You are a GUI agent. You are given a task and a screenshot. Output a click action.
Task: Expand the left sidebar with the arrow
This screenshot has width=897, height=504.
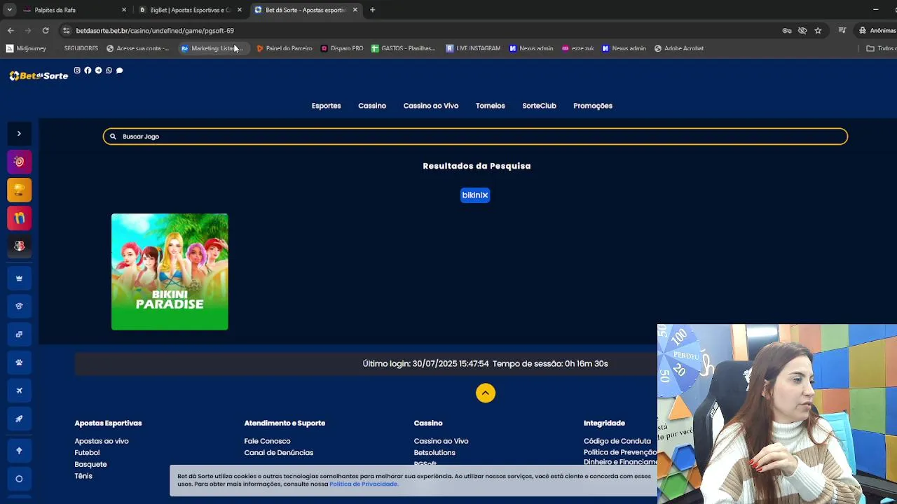19,133
